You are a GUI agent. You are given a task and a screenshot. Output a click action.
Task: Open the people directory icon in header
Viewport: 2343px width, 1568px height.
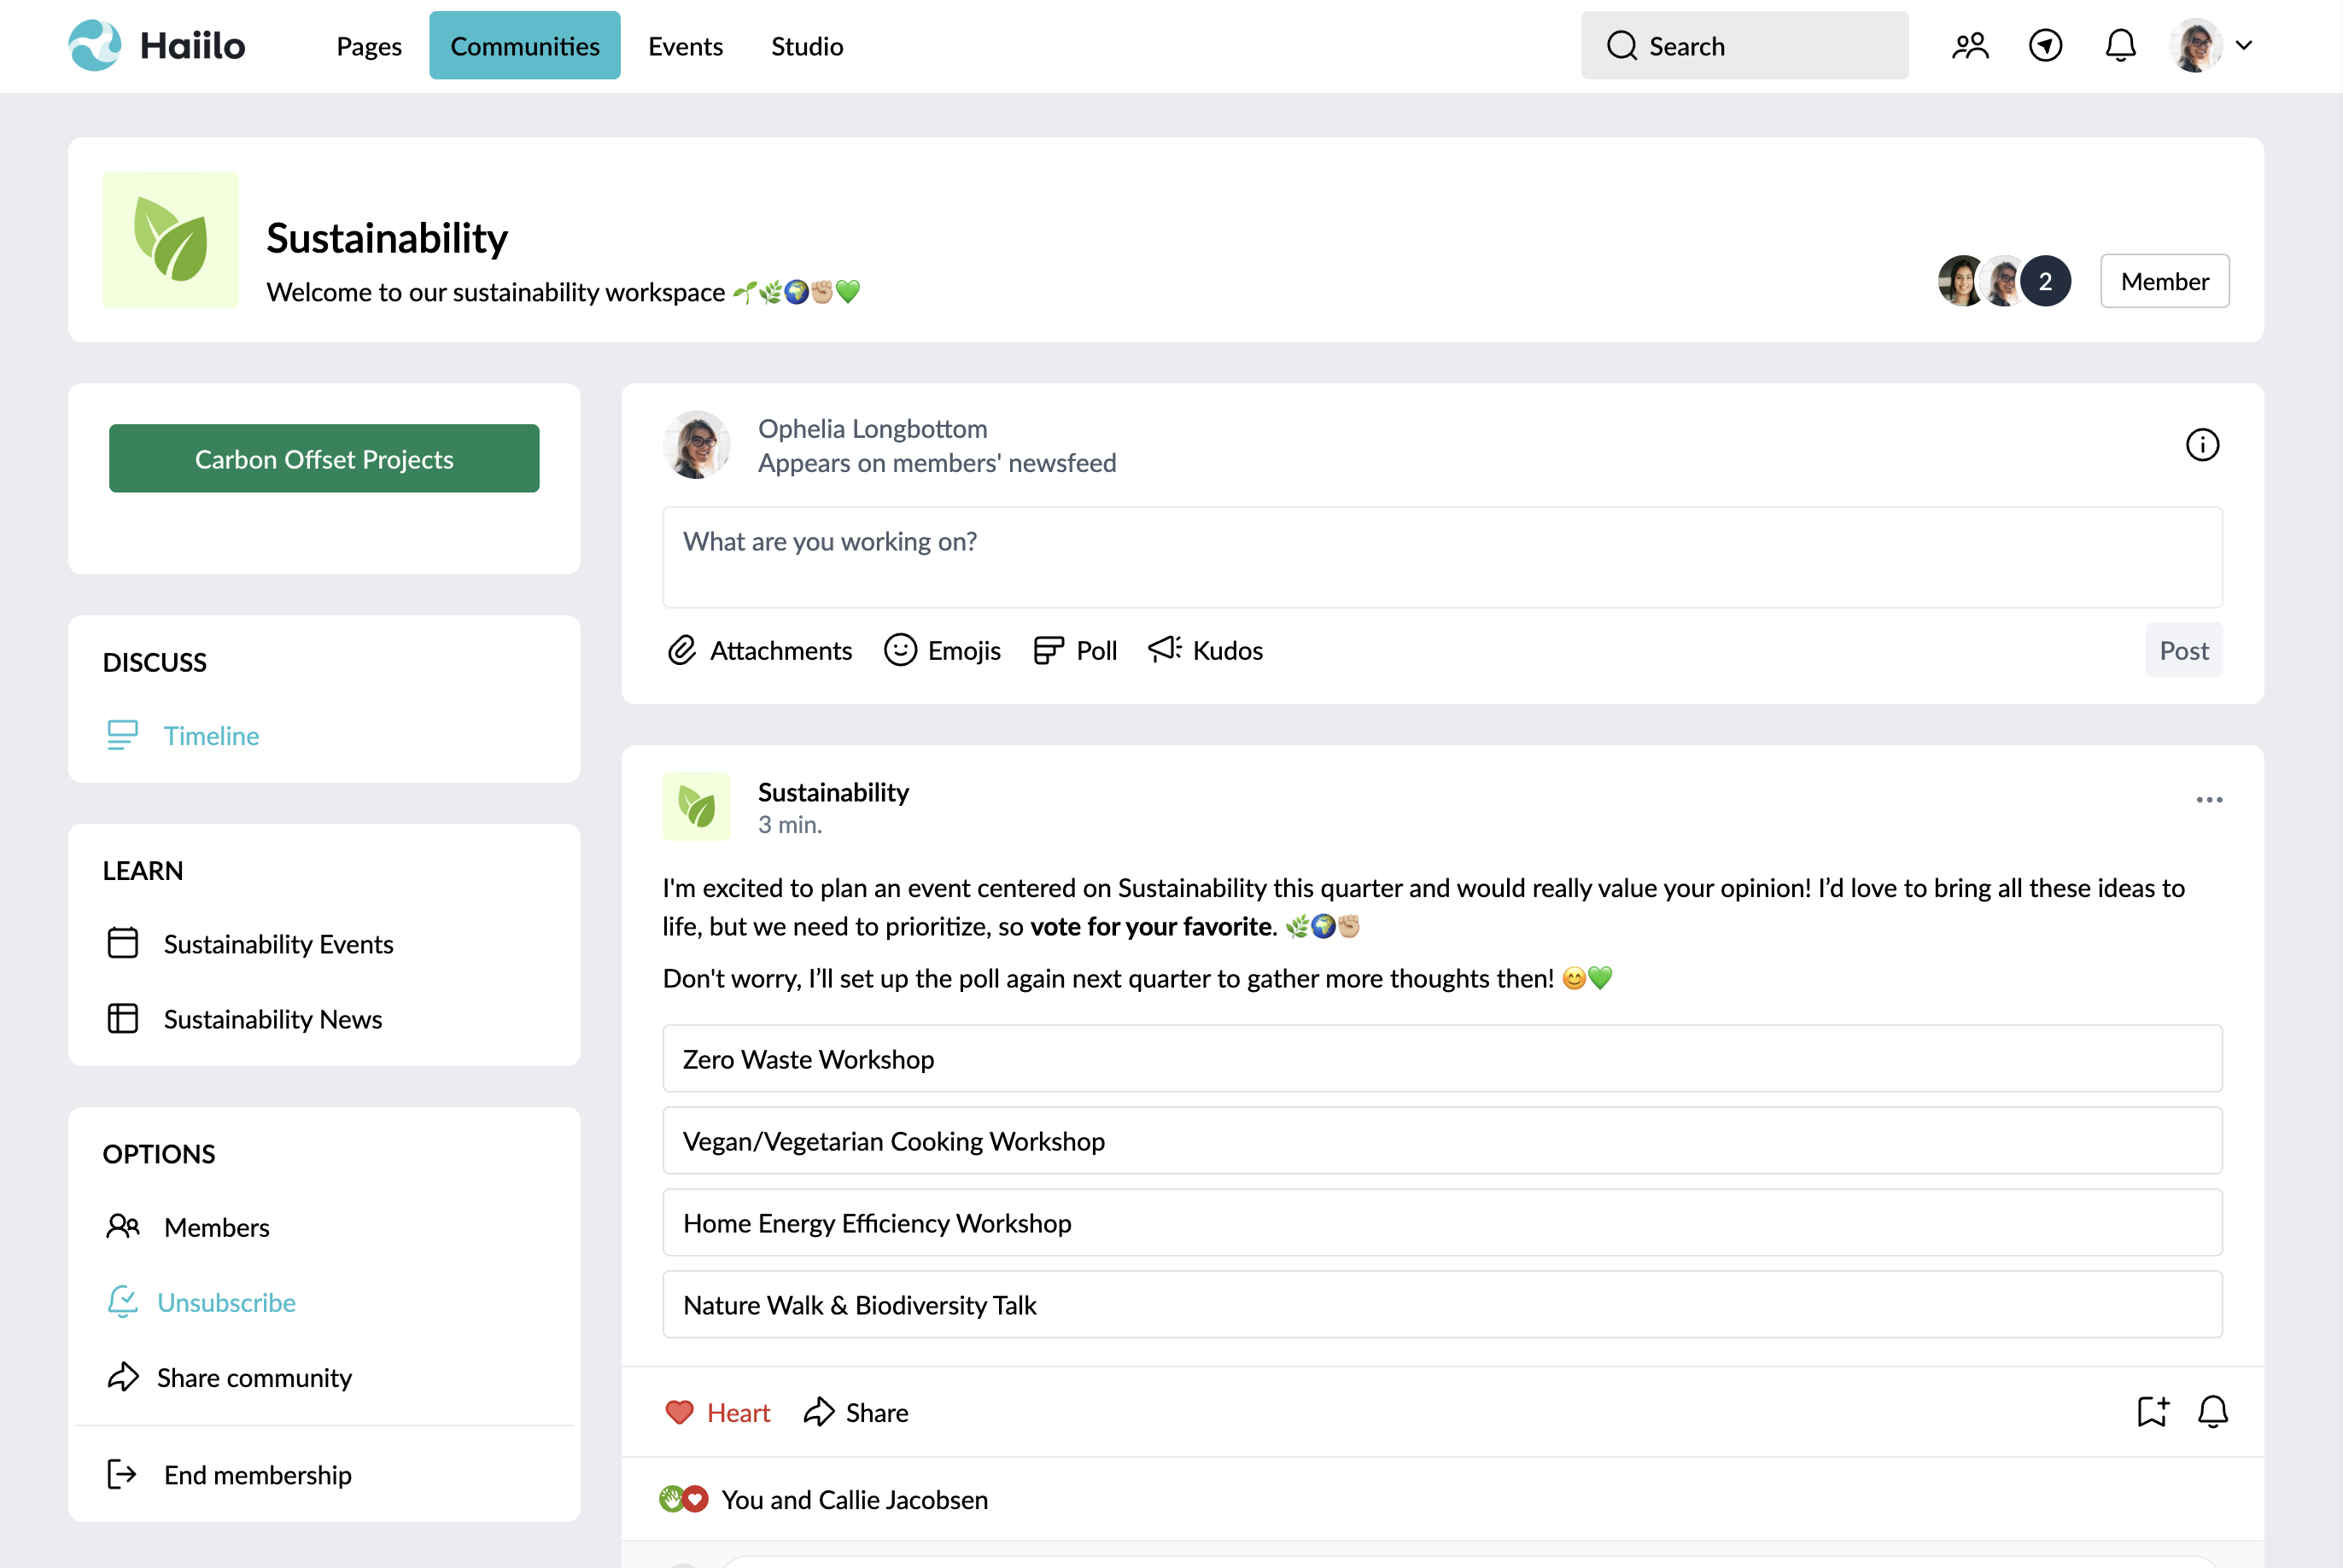1970,46
